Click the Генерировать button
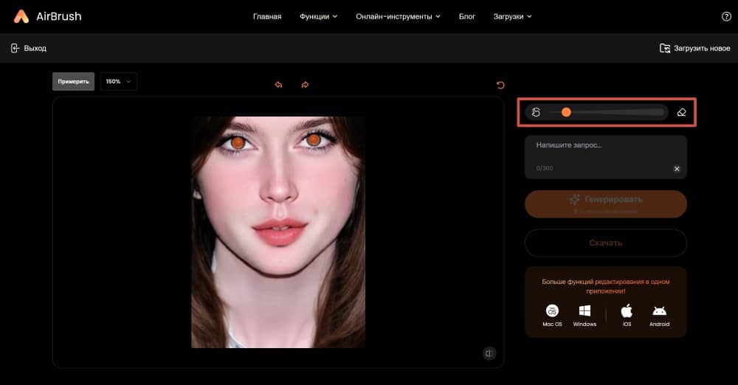Viewport: 738px width, 385px height. click(x=606, y=204)
